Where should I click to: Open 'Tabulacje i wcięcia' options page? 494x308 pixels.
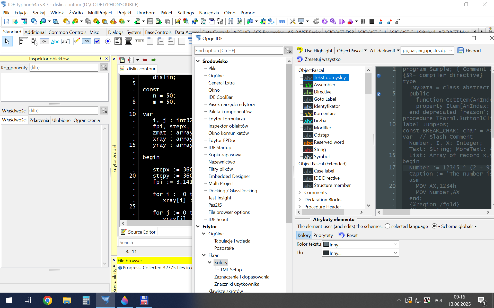click(232, 241)
